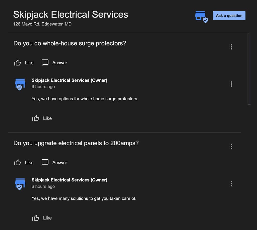Open more options for surge protectors question
The height and width of the screenshot is (230, 257).
click(x=231, y=47)
